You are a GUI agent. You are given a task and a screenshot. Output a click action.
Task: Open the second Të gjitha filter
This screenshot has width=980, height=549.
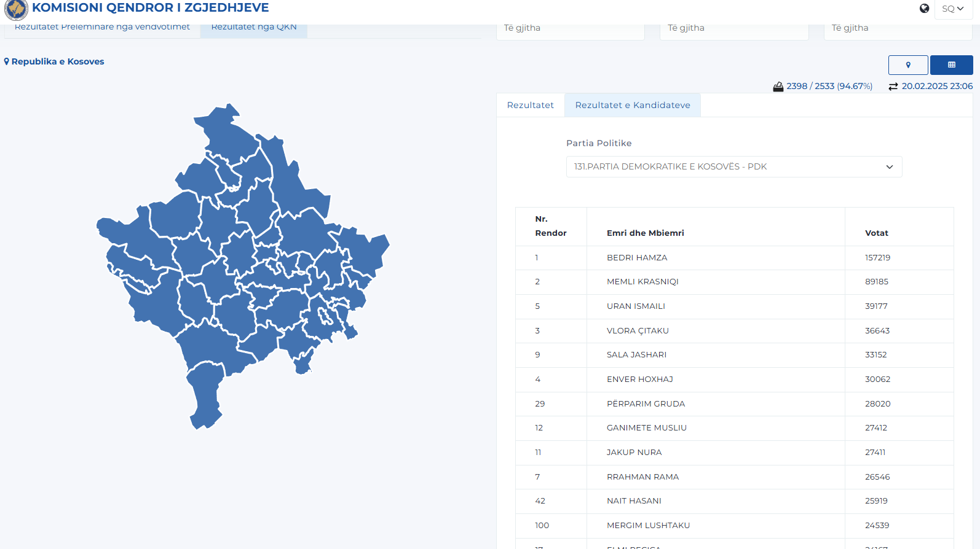click(x=733, y=29)
